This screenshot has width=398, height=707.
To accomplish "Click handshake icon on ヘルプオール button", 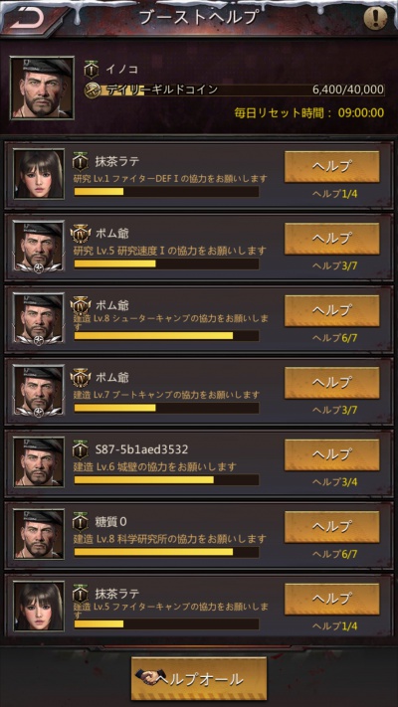I will 148,679.
